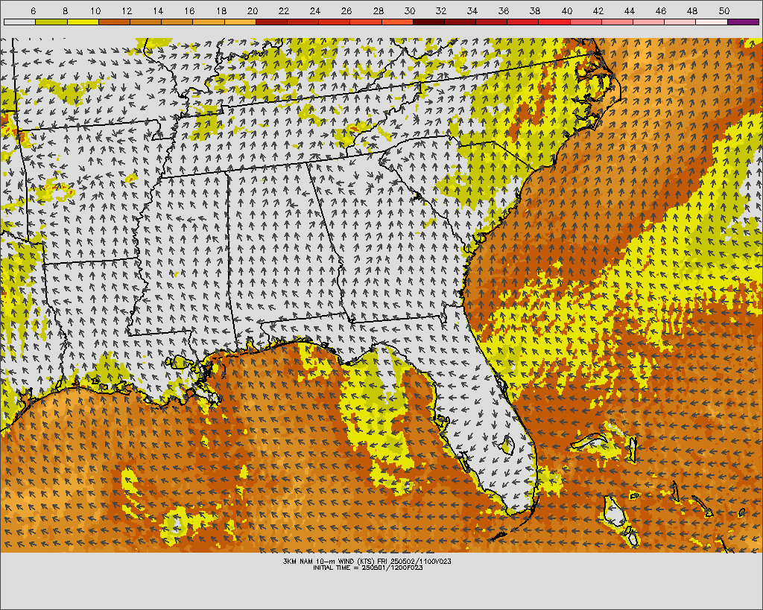Select the legend label "24"

click(x=315, y=10)
